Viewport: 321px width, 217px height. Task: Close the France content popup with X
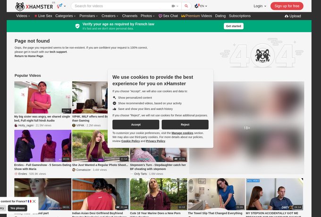pos(34,201)
